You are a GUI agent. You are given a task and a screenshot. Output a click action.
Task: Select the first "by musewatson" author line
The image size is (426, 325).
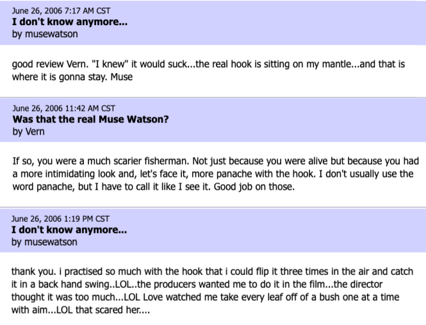point(45,34)
